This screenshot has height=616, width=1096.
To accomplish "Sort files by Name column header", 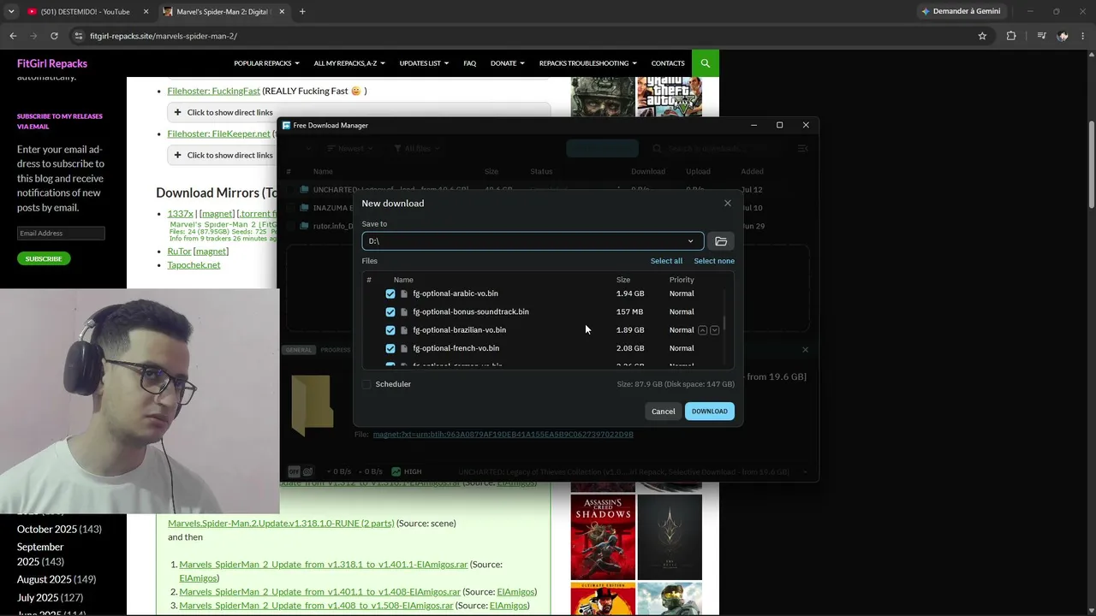I will pyautogui.click(x=403, y=280).
